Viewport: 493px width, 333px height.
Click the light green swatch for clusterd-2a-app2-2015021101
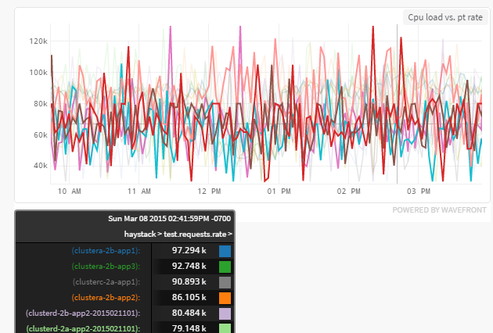(x=225, y=328)
